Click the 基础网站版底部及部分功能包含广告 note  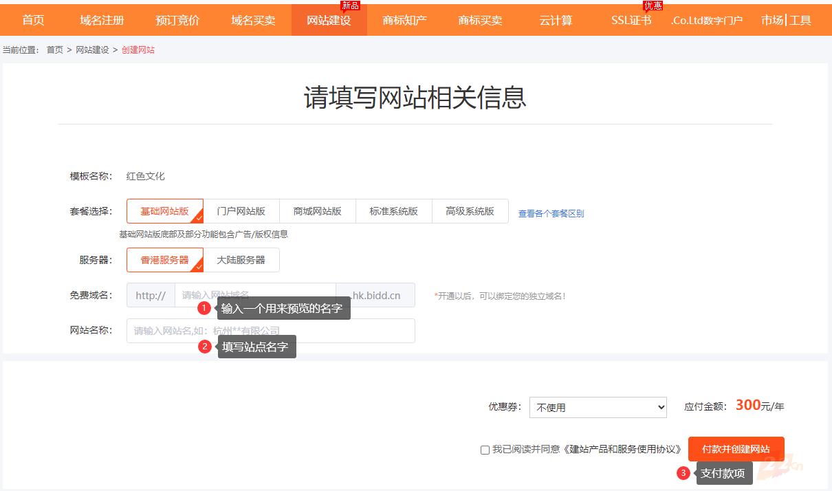coord(204,234)
